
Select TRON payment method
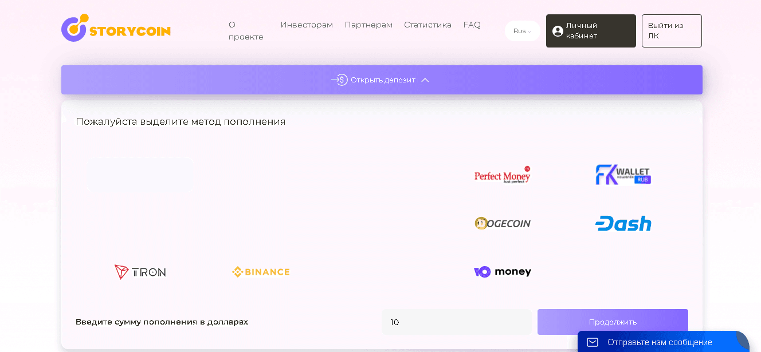(x=140, y=272)
